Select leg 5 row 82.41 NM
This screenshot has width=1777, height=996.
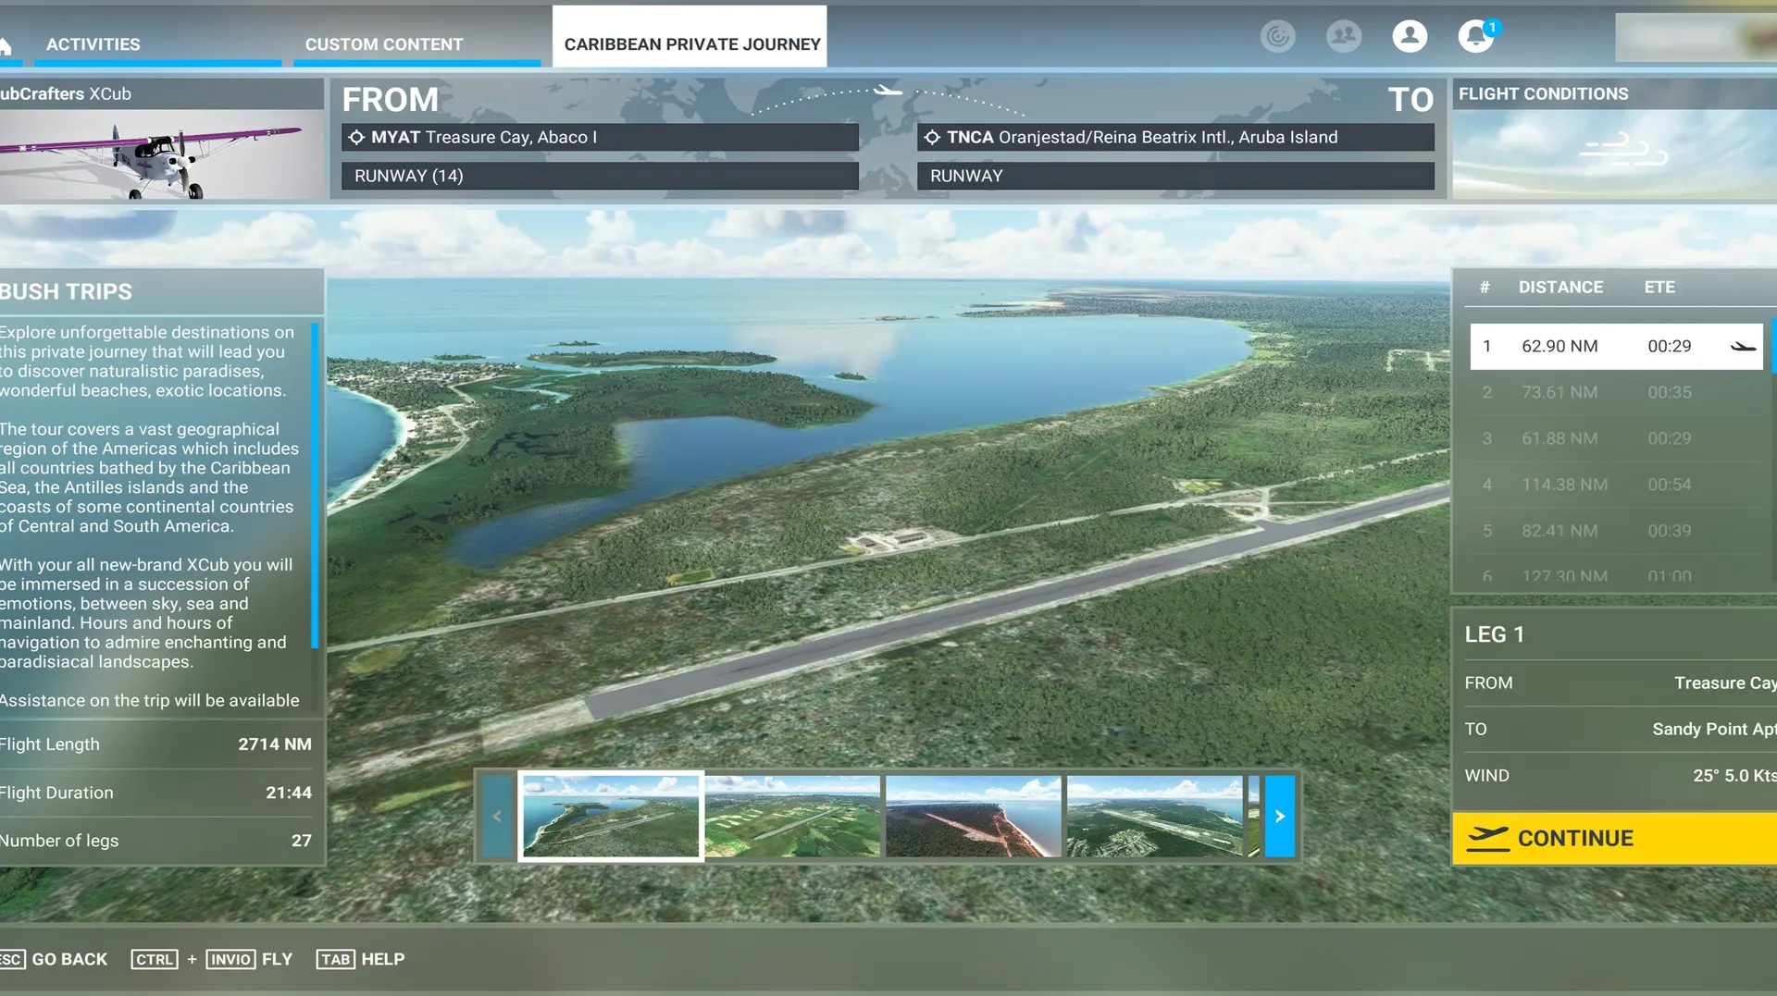[1616, 531]
